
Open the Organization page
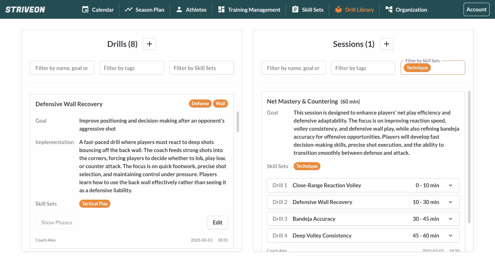point(406,9)
